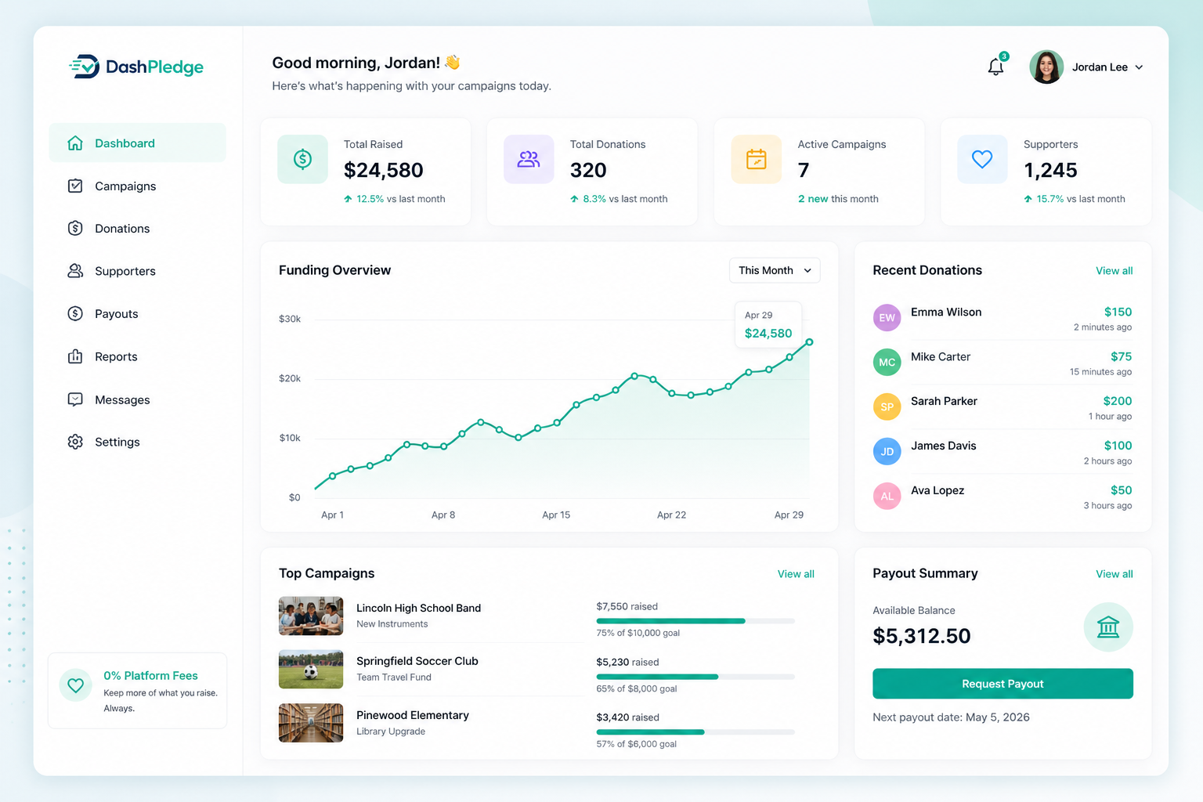The width and height of the screenshot is (1203, 802).
Task: Click the 0% Platform Fees heading
Action: coord(150,675)
